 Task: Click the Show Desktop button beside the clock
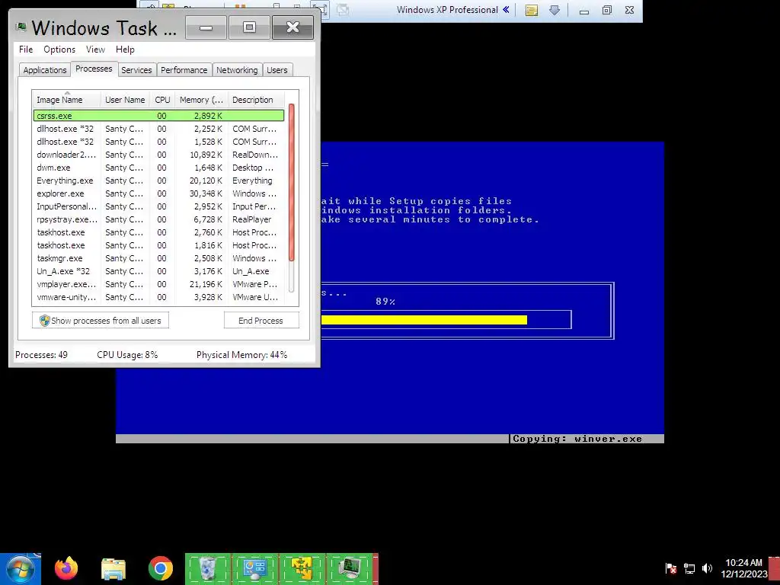pos(774,569)
